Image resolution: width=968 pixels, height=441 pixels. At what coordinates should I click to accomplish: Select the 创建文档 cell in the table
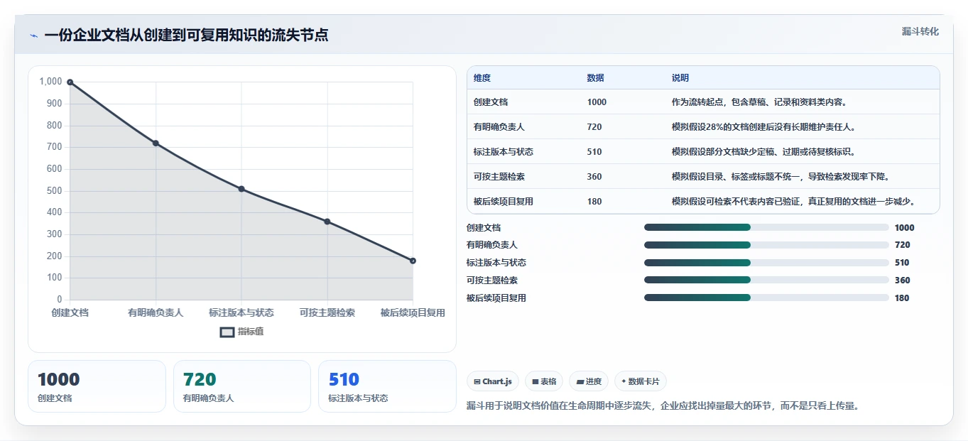491,102
